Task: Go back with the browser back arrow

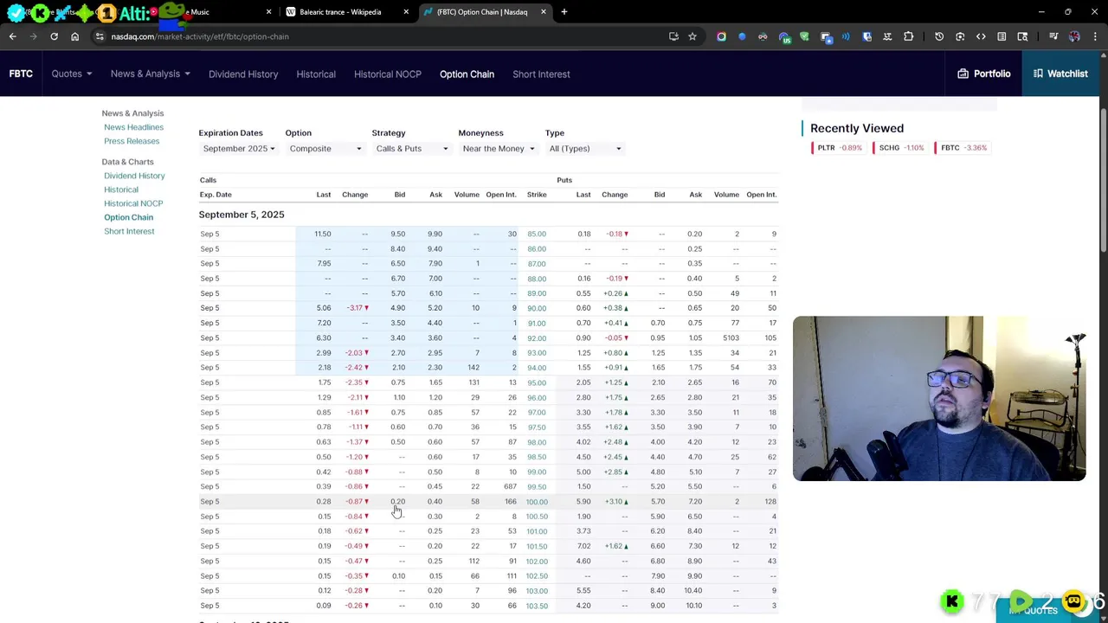Action: pyautogui.click(x=12, y=36)
